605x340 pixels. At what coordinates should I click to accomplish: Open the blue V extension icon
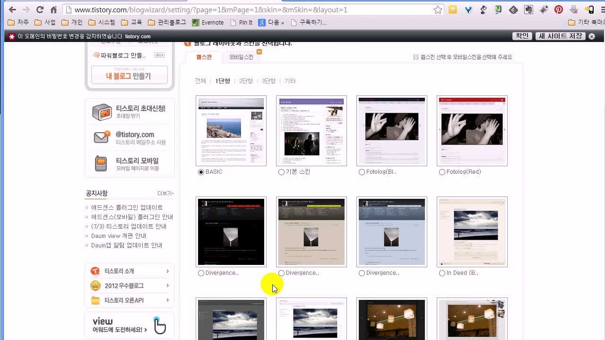tap(468, 9)
